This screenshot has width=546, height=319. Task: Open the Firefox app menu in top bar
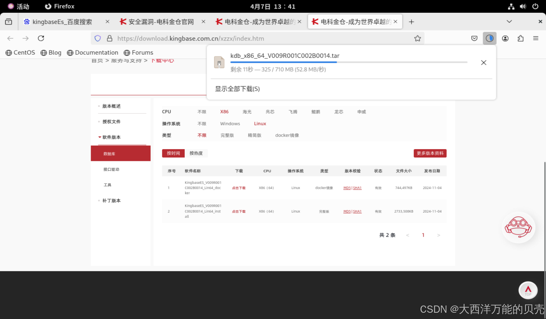[60, 6]
